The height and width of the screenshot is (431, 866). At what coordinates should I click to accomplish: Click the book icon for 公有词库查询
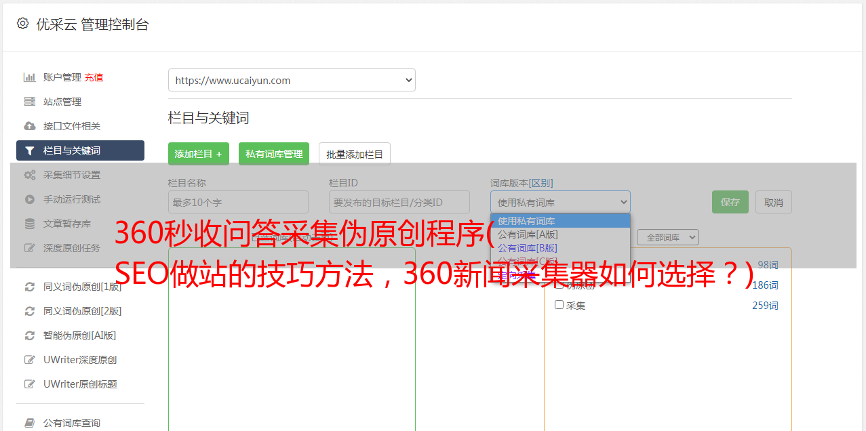click(x=29, y=423)
